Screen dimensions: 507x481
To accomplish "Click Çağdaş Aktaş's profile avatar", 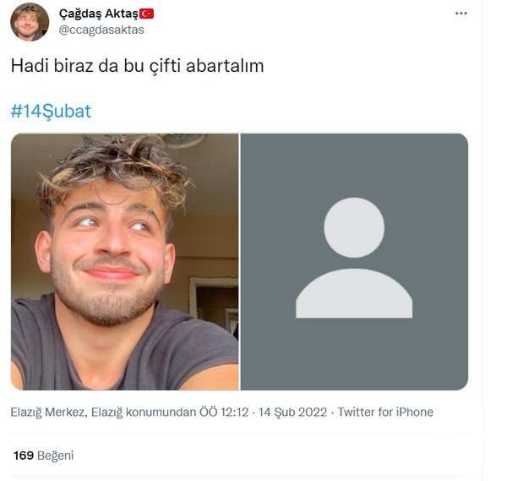I will [30, 22].
